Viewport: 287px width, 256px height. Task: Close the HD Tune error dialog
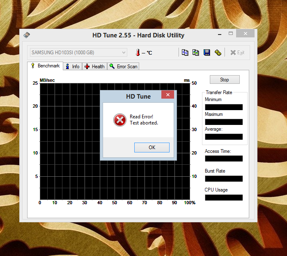[x=168, y=95]
